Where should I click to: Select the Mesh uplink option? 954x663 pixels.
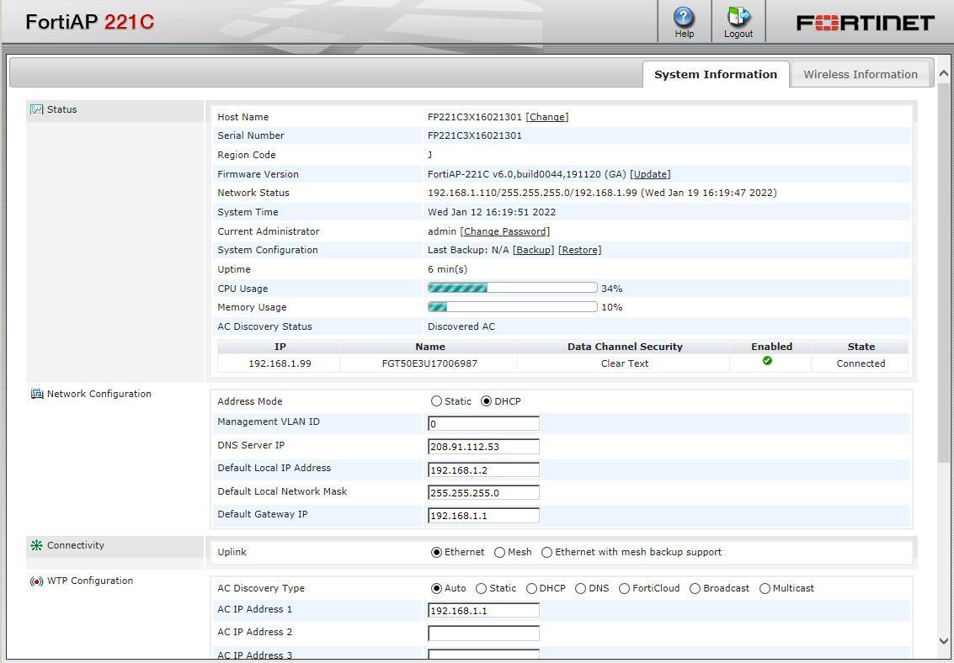click(x=500, y=552)
